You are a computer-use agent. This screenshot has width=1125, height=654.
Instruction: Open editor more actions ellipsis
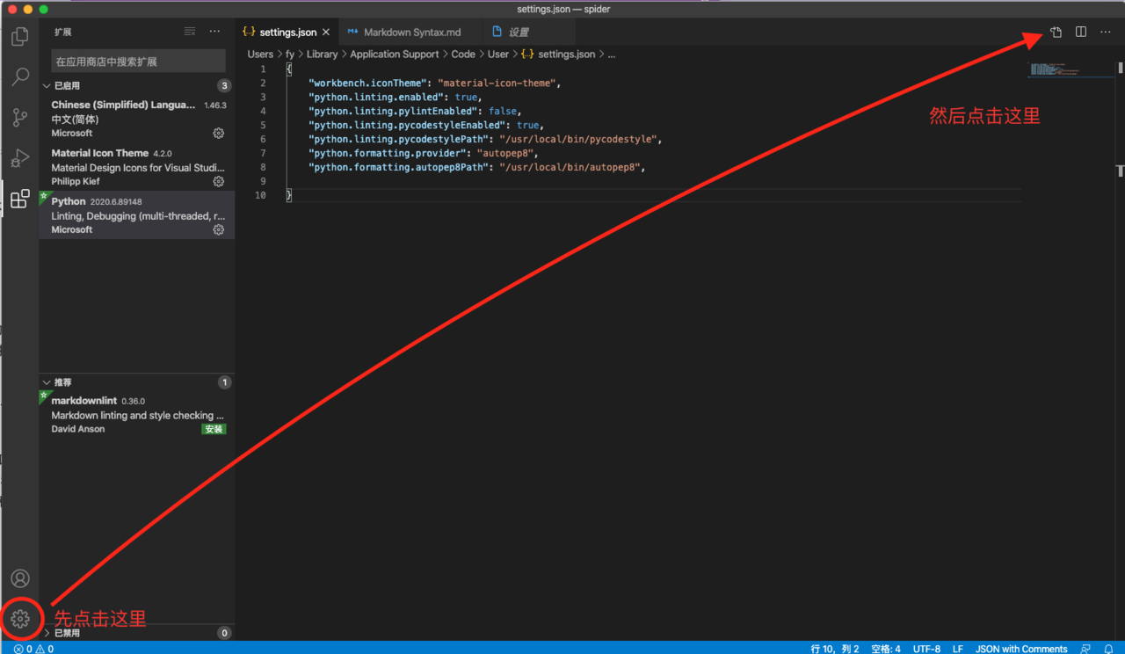click(x=1106, y=33)
